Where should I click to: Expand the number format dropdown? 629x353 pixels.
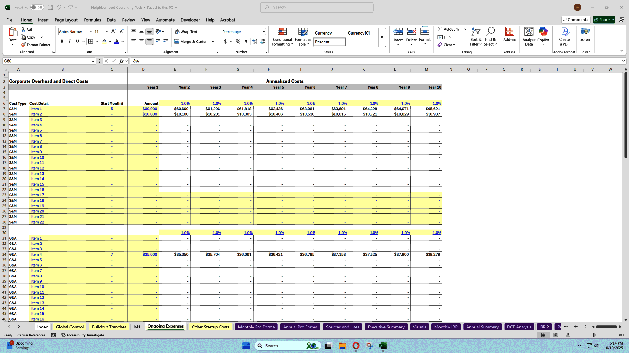pyautogui.click(x=264, y=32)
